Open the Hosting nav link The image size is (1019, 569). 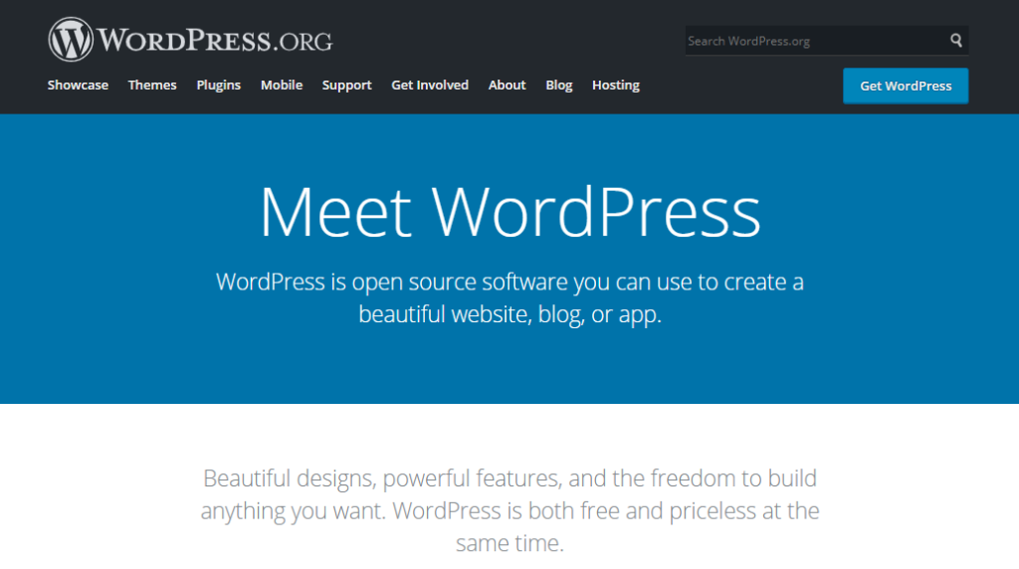(615, 86)
